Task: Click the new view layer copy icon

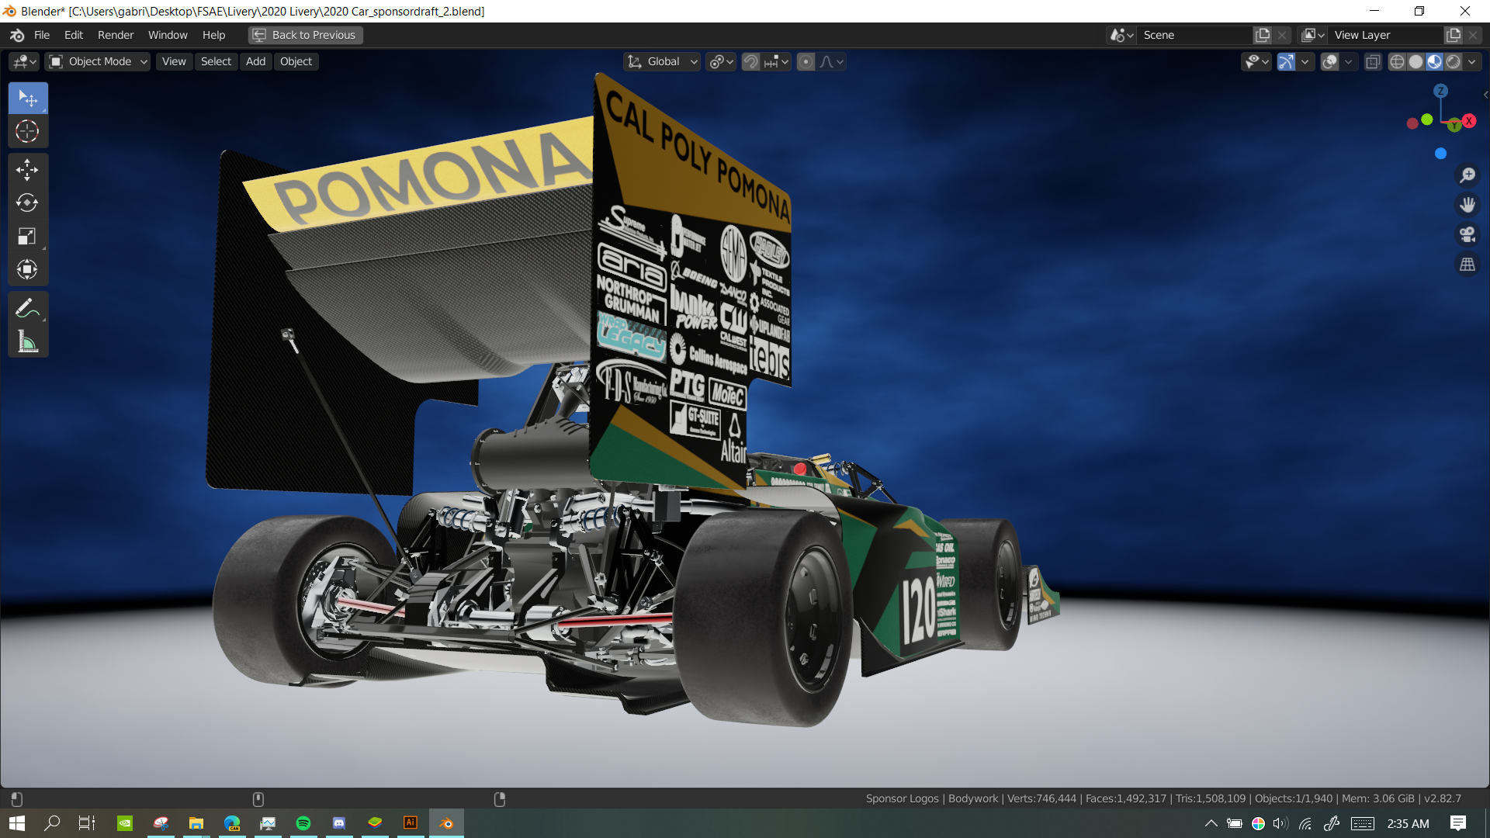Action: [x=1453, y=35]
